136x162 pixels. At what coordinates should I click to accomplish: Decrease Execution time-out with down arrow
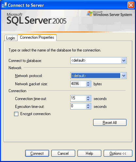88,108
